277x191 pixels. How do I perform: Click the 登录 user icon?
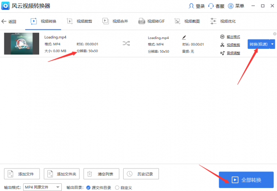[191, 6]
